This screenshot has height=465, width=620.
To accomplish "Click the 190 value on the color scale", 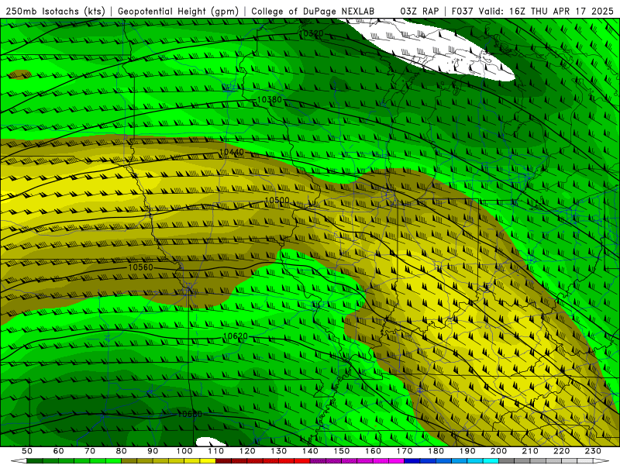I will 467,451.
